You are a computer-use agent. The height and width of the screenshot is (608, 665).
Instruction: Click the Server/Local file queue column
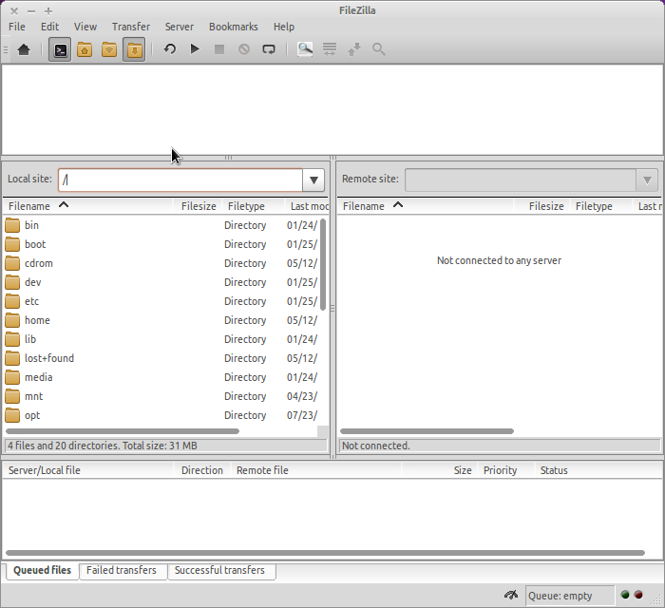(x=88, y=470)
